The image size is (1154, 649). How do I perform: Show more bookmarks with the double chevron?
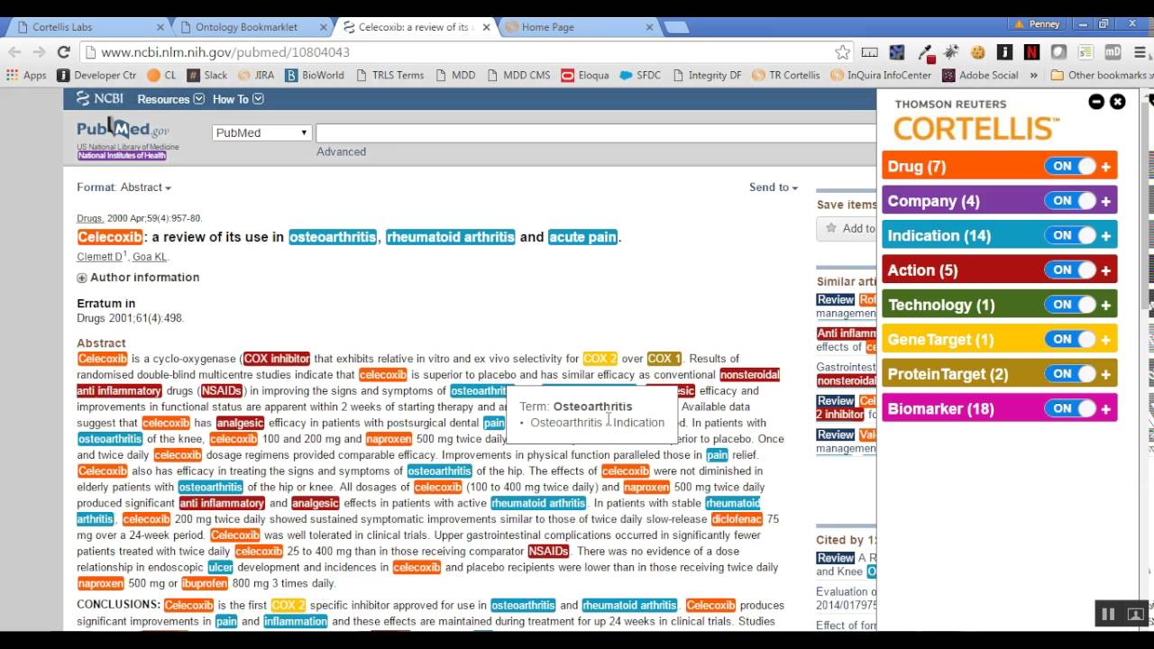pyautogui.click(x=1033, y=76)
